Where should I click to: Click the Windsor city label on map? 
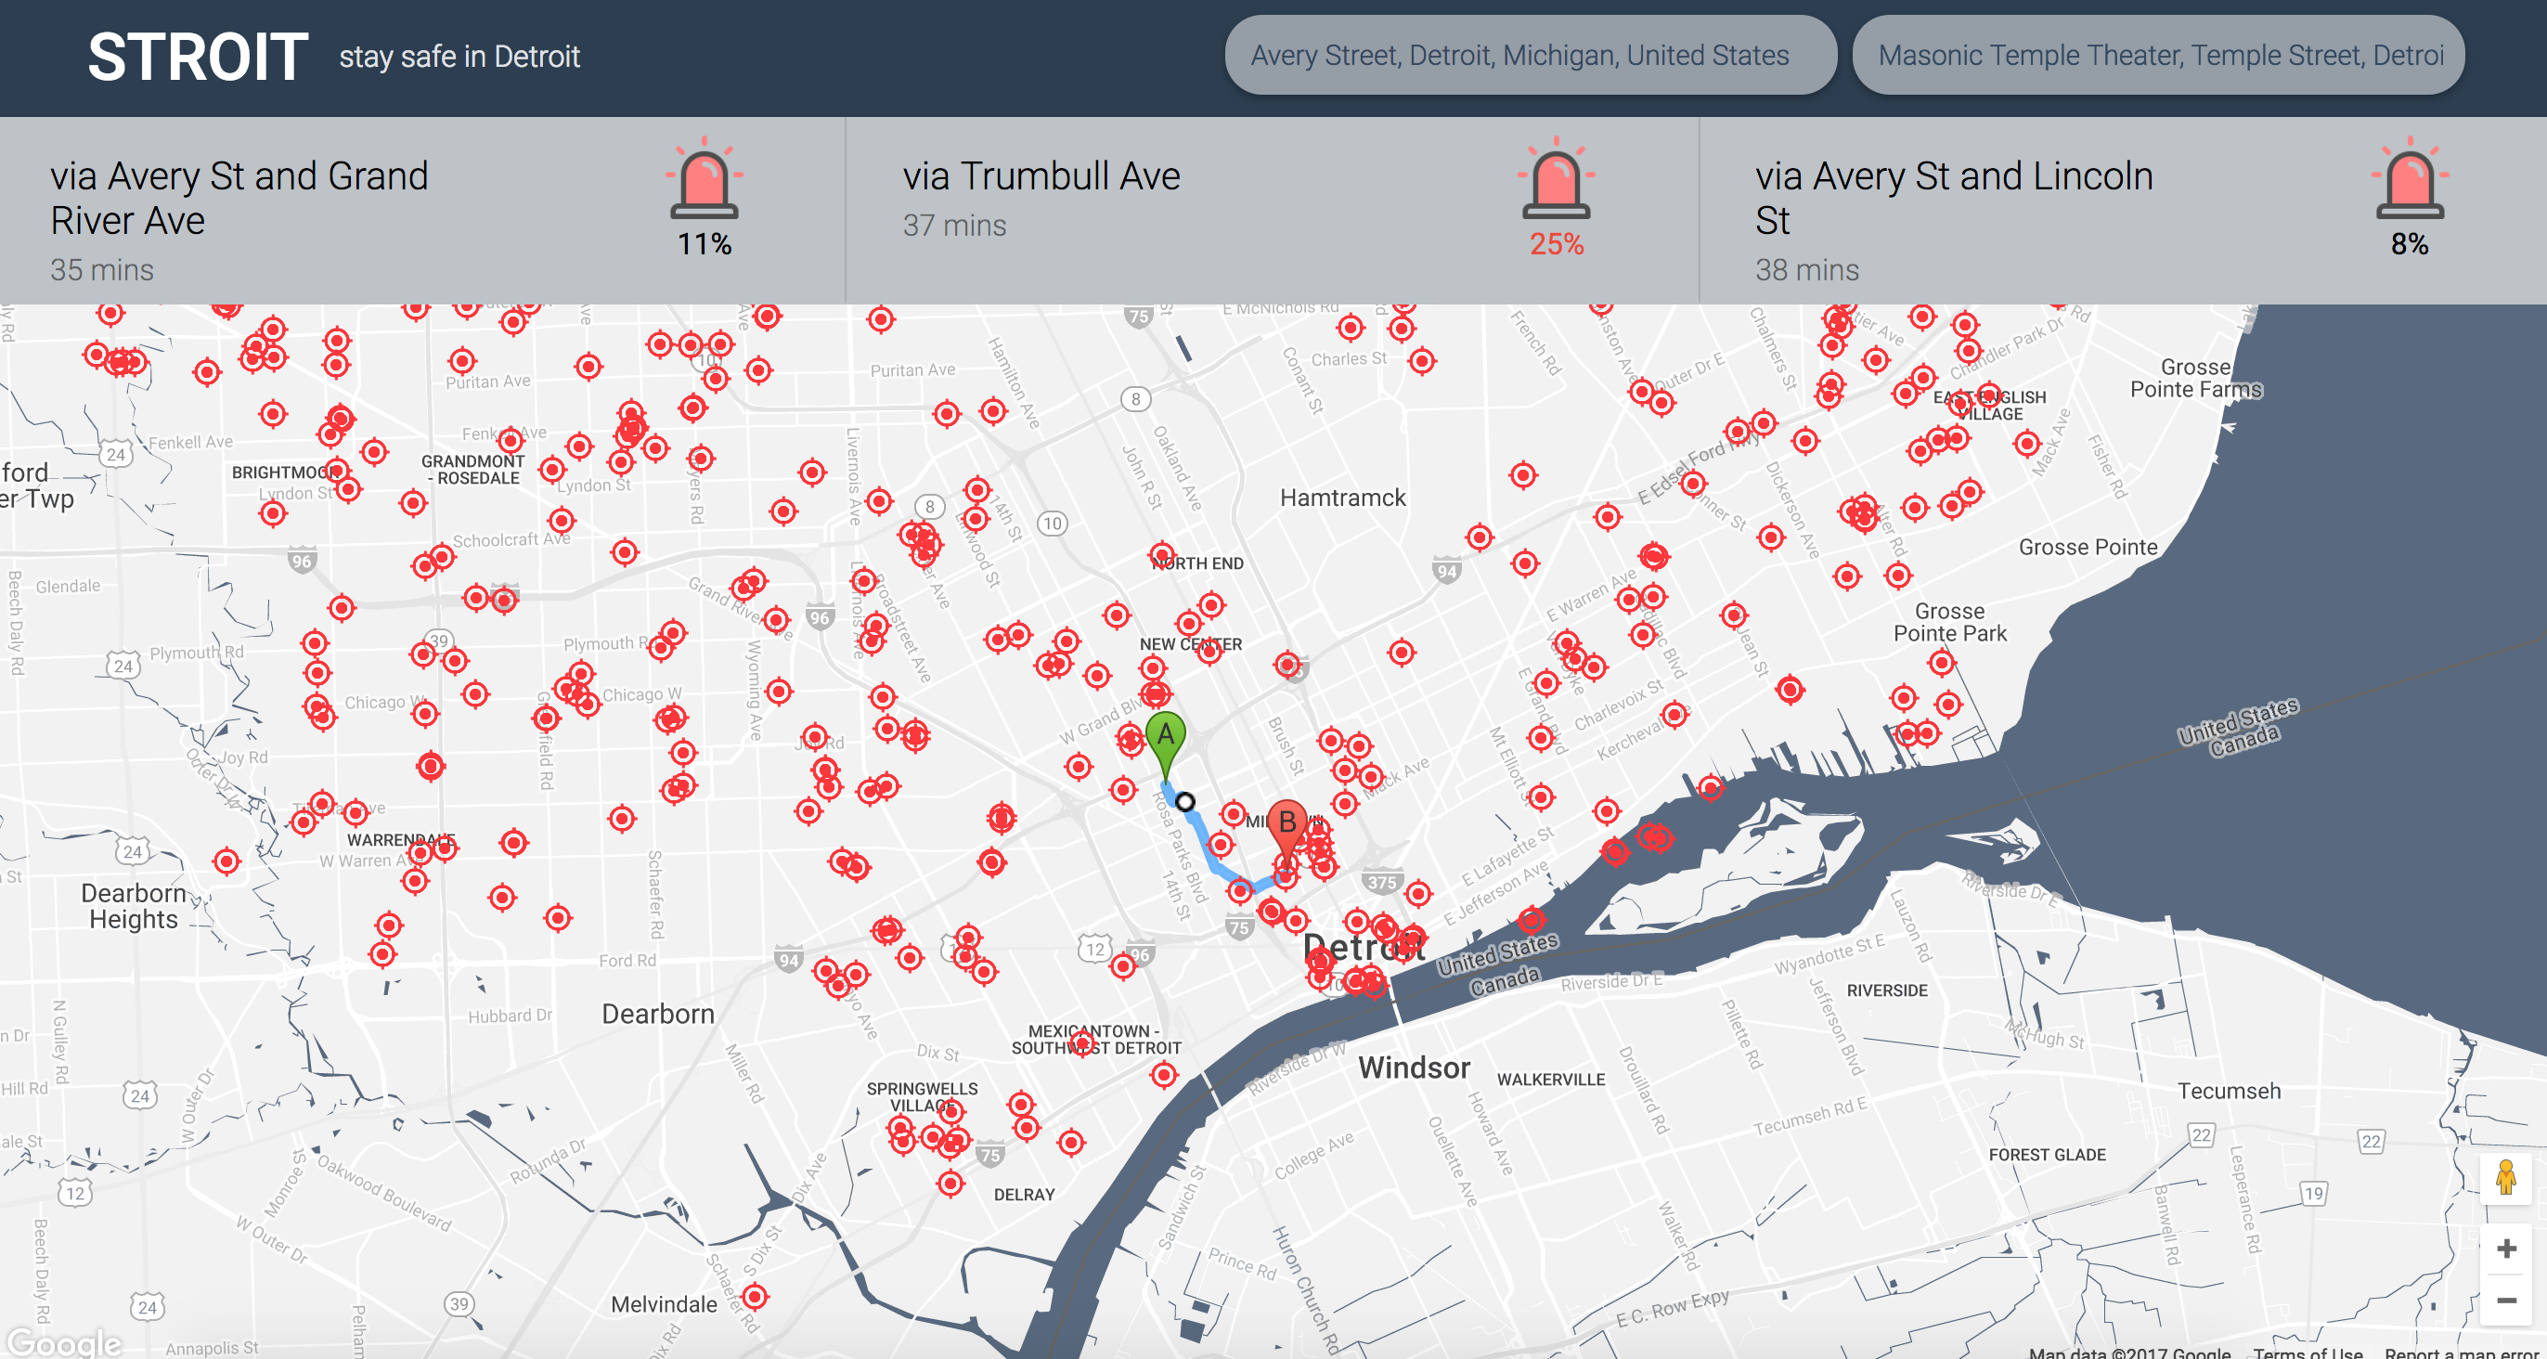tap(1413, 1068)
